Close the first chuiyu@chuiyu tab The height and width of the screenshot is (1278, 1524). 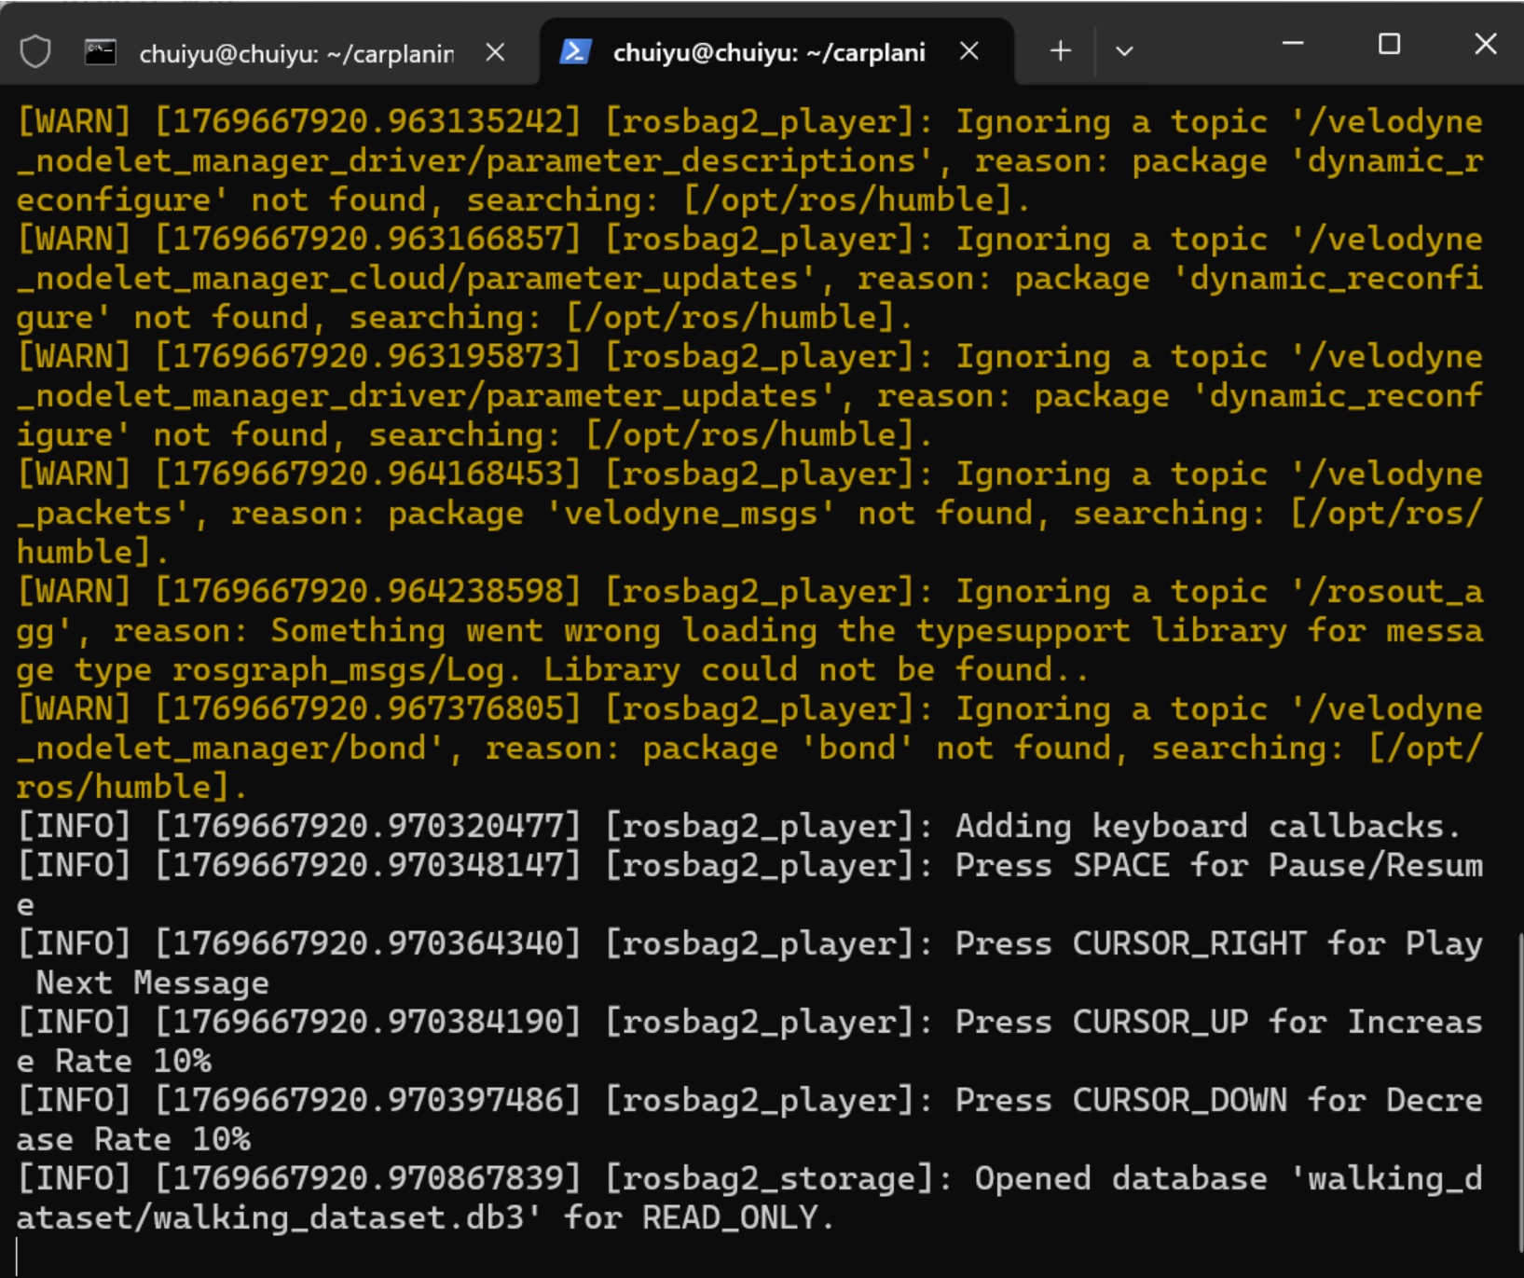[496, 52]
